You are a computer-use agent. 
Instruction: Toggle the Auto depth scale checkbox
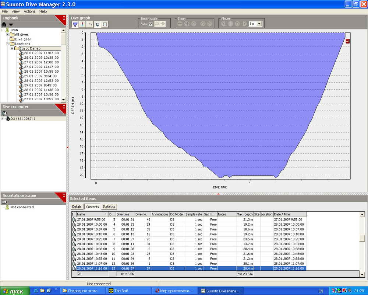pos(151,24)
